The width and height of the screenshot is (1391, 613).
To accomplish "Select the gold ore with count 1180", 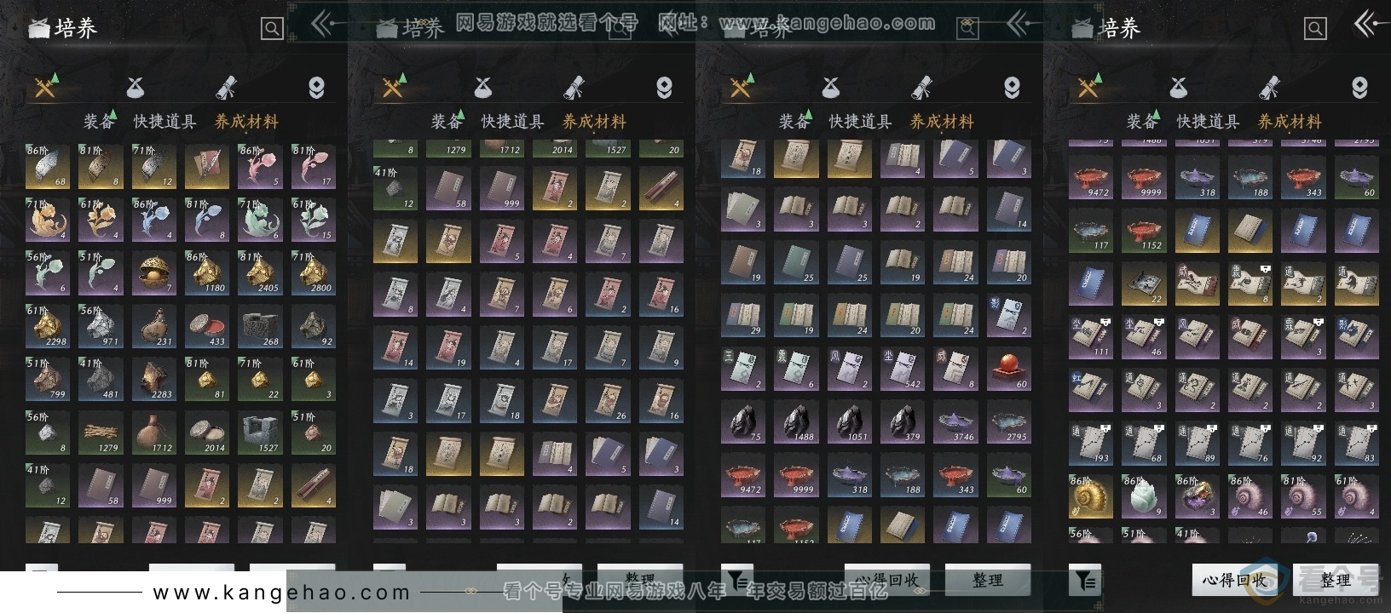I will pyautogui.click(x=206, y=272).
